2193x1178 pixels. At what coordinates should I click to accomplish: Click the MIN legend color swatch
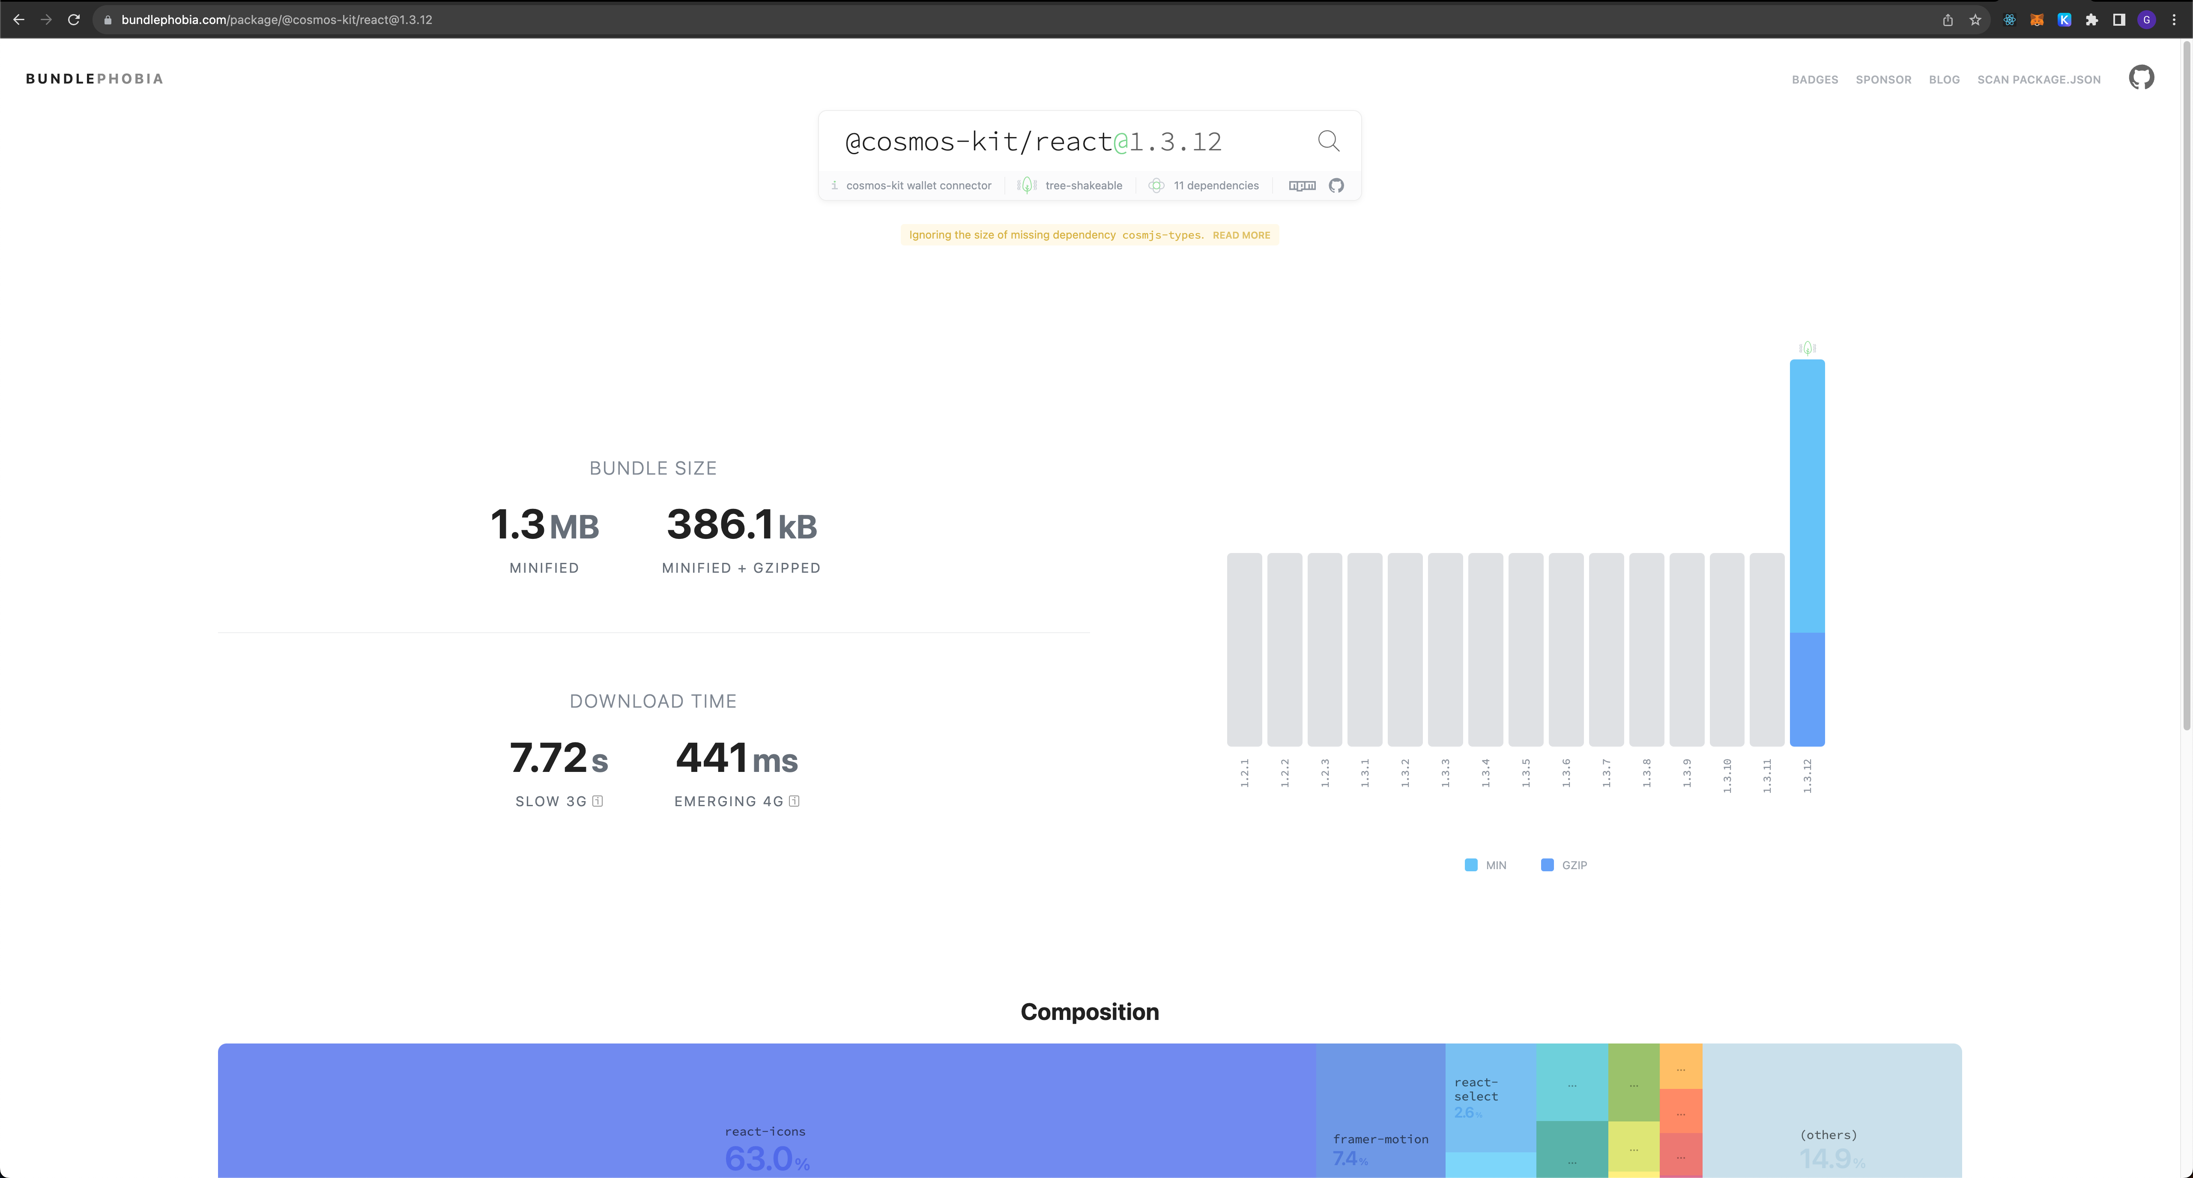1470,865
